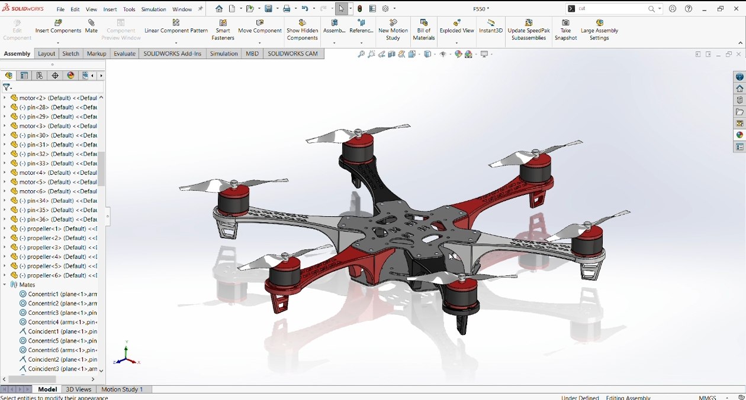Switch to the SOLIDWORKS CAM tab
This screenshot has width=746, height=400.
[x=292, y=54]
